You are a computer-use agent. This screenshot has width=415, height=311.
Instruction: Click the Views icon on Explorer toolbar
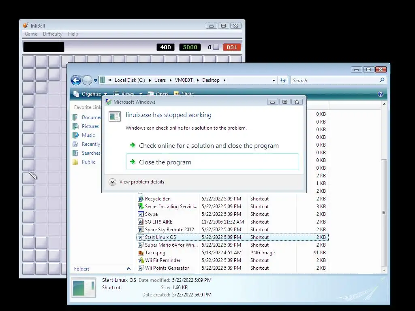pos(116,94)
